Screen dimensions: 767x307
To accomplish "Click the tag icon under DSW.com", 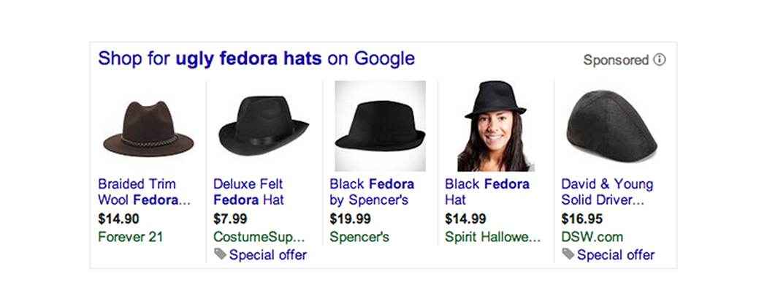I will 568,254.
